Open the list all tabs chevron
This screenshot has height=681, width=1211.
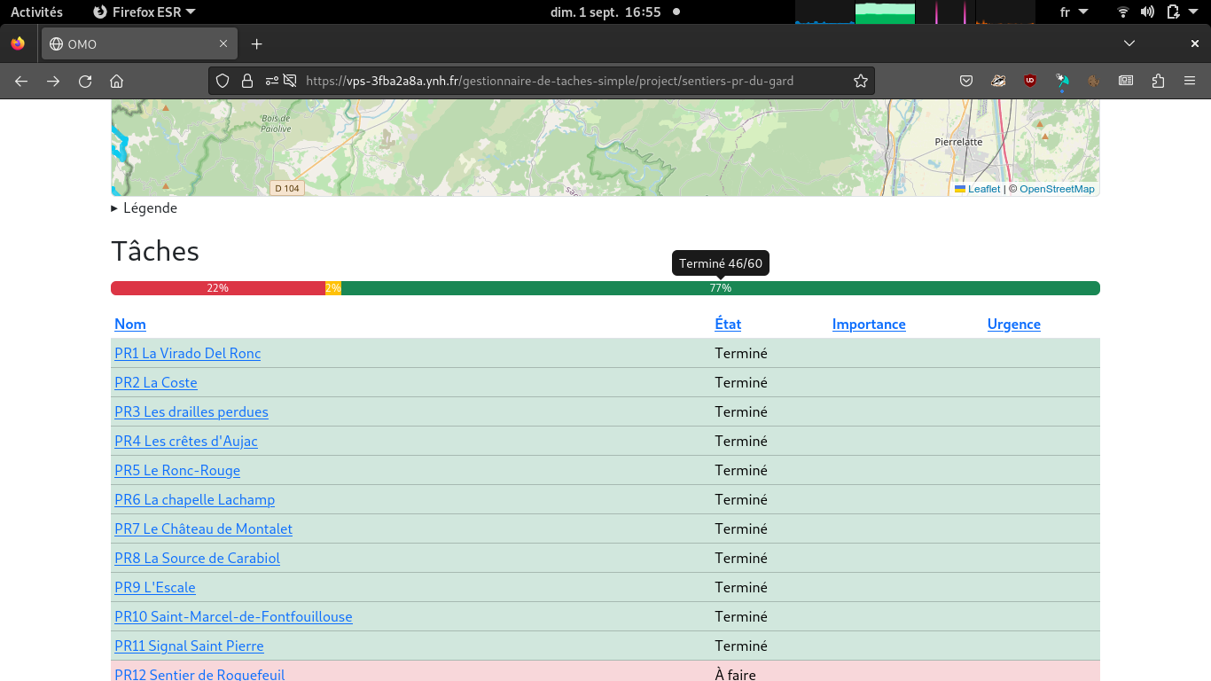tap(1129, 43)
